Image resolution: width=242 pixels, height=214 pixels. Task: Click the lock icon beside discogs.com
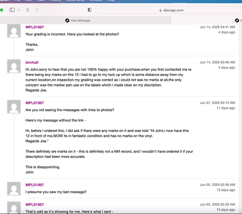click(161, 10)
